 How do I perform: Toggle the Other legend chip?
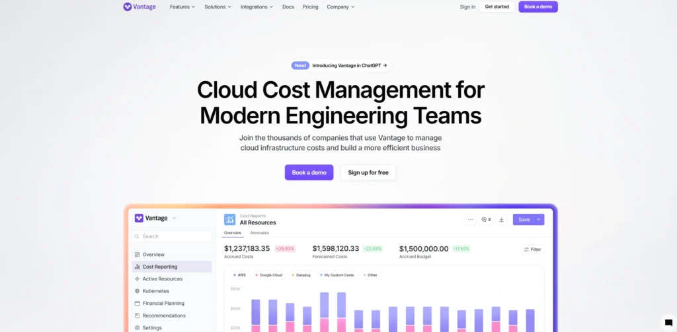pyautogui.click(x=370, y=275)
